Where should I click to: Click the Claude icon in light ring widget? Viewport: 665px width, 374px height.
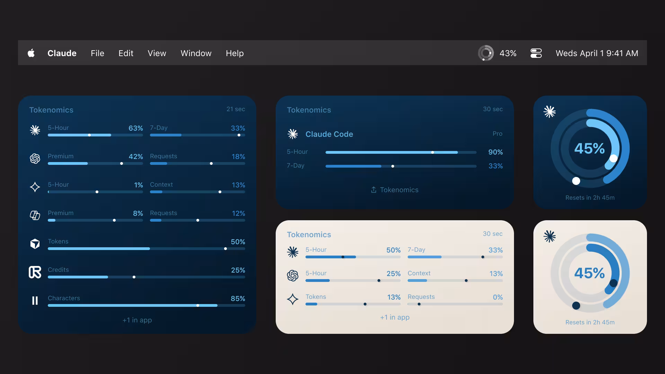pos(550,237)
